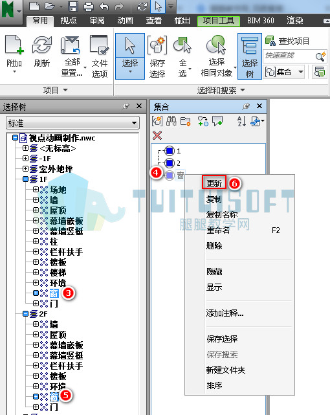Switch to the 项目工具 ribbon tab
330x415 pixels.
point(219,21)
